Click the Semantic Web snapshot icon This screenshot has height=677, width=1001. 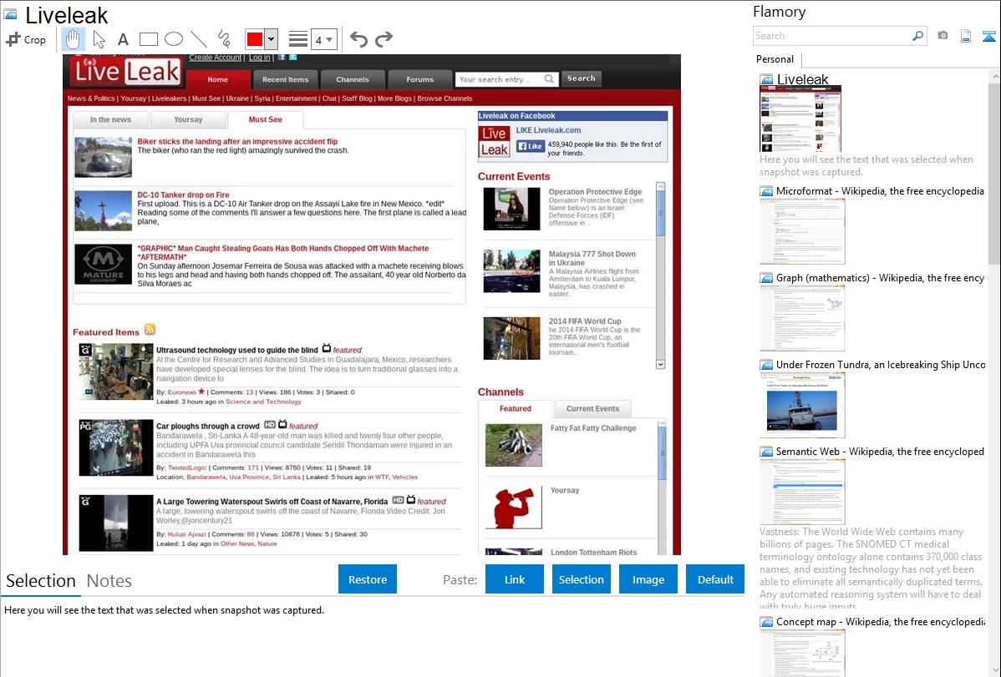tap(766, 452)
